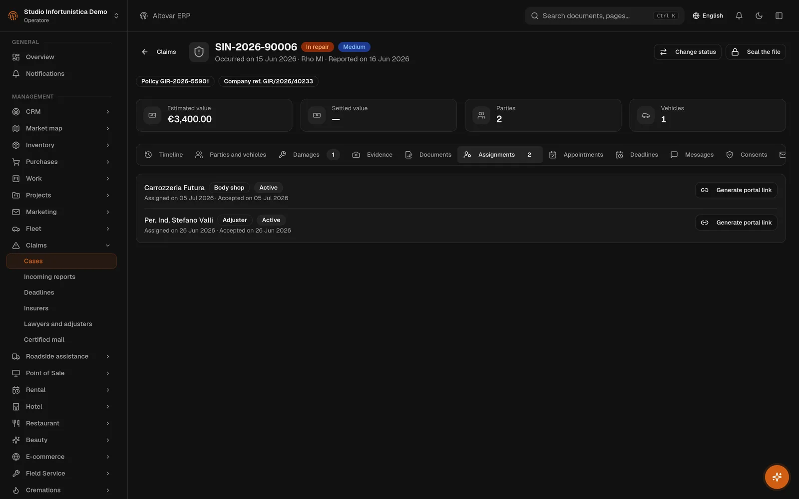Click the Estimated value banknote icon
This screenshot has width=799, height=499.
[152, 115]
